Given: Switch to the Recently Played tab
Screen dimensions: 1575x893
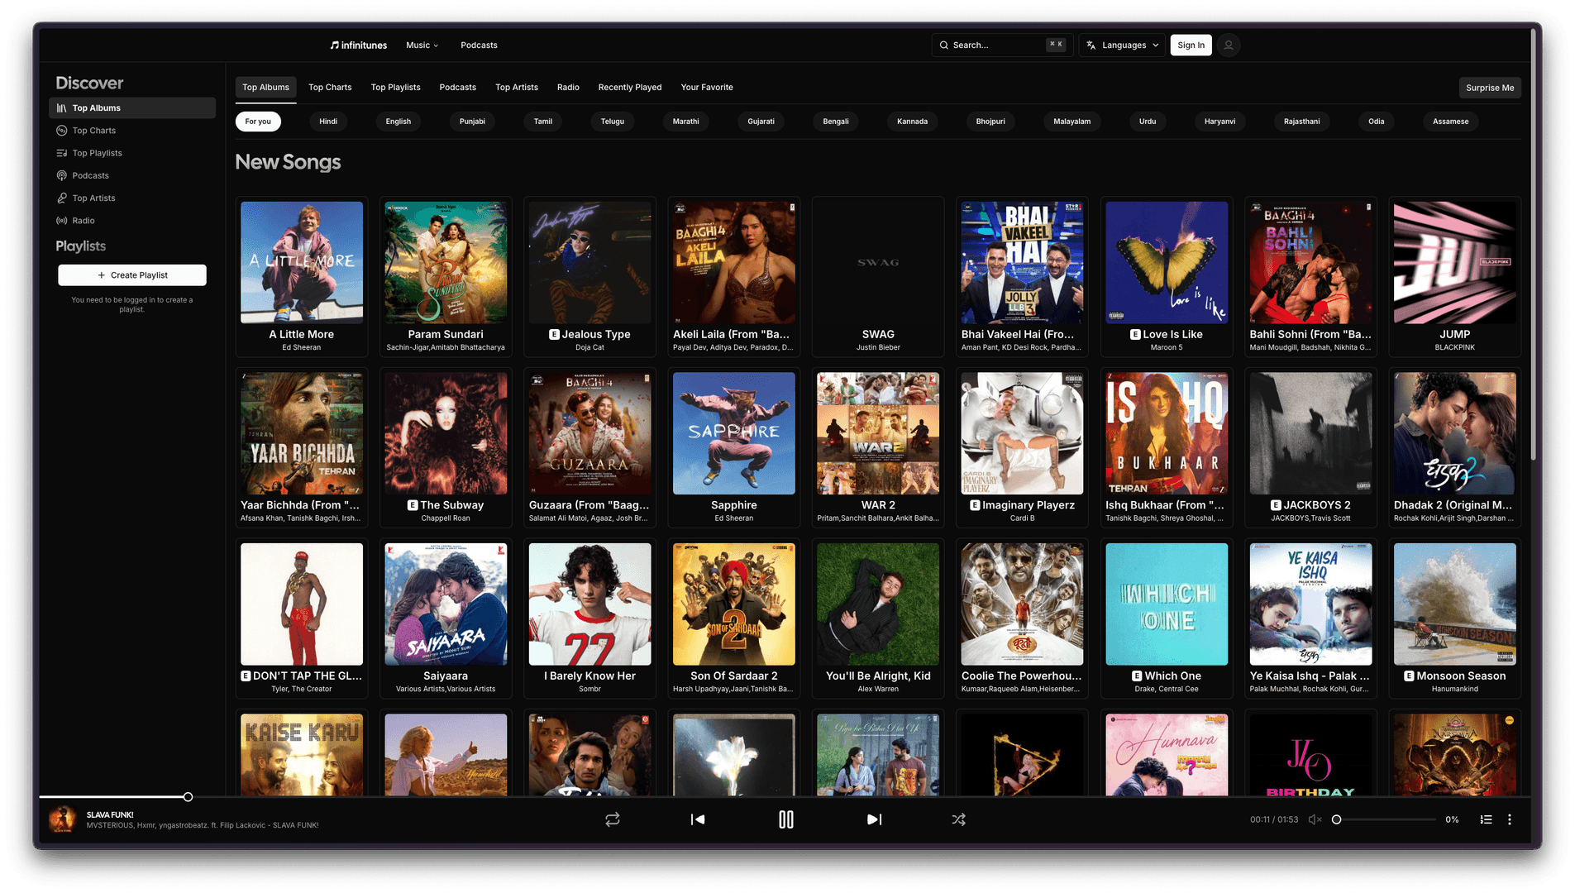Looking at the screenshot, I should (x=630, y=88).
